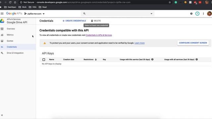
Task: Collapse the sidebar with bottom-left arrow
Action: coord(2,115)
